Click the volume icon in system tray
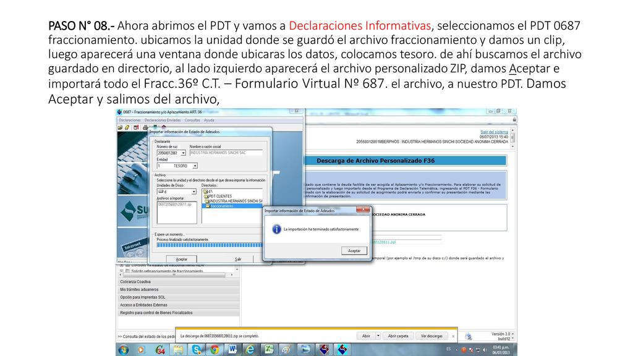Screen dimensions: 633x356 [485, 350]
